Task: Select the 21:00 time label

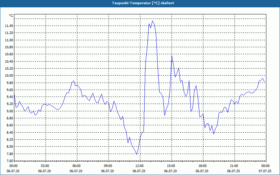Action: (234, 166)
